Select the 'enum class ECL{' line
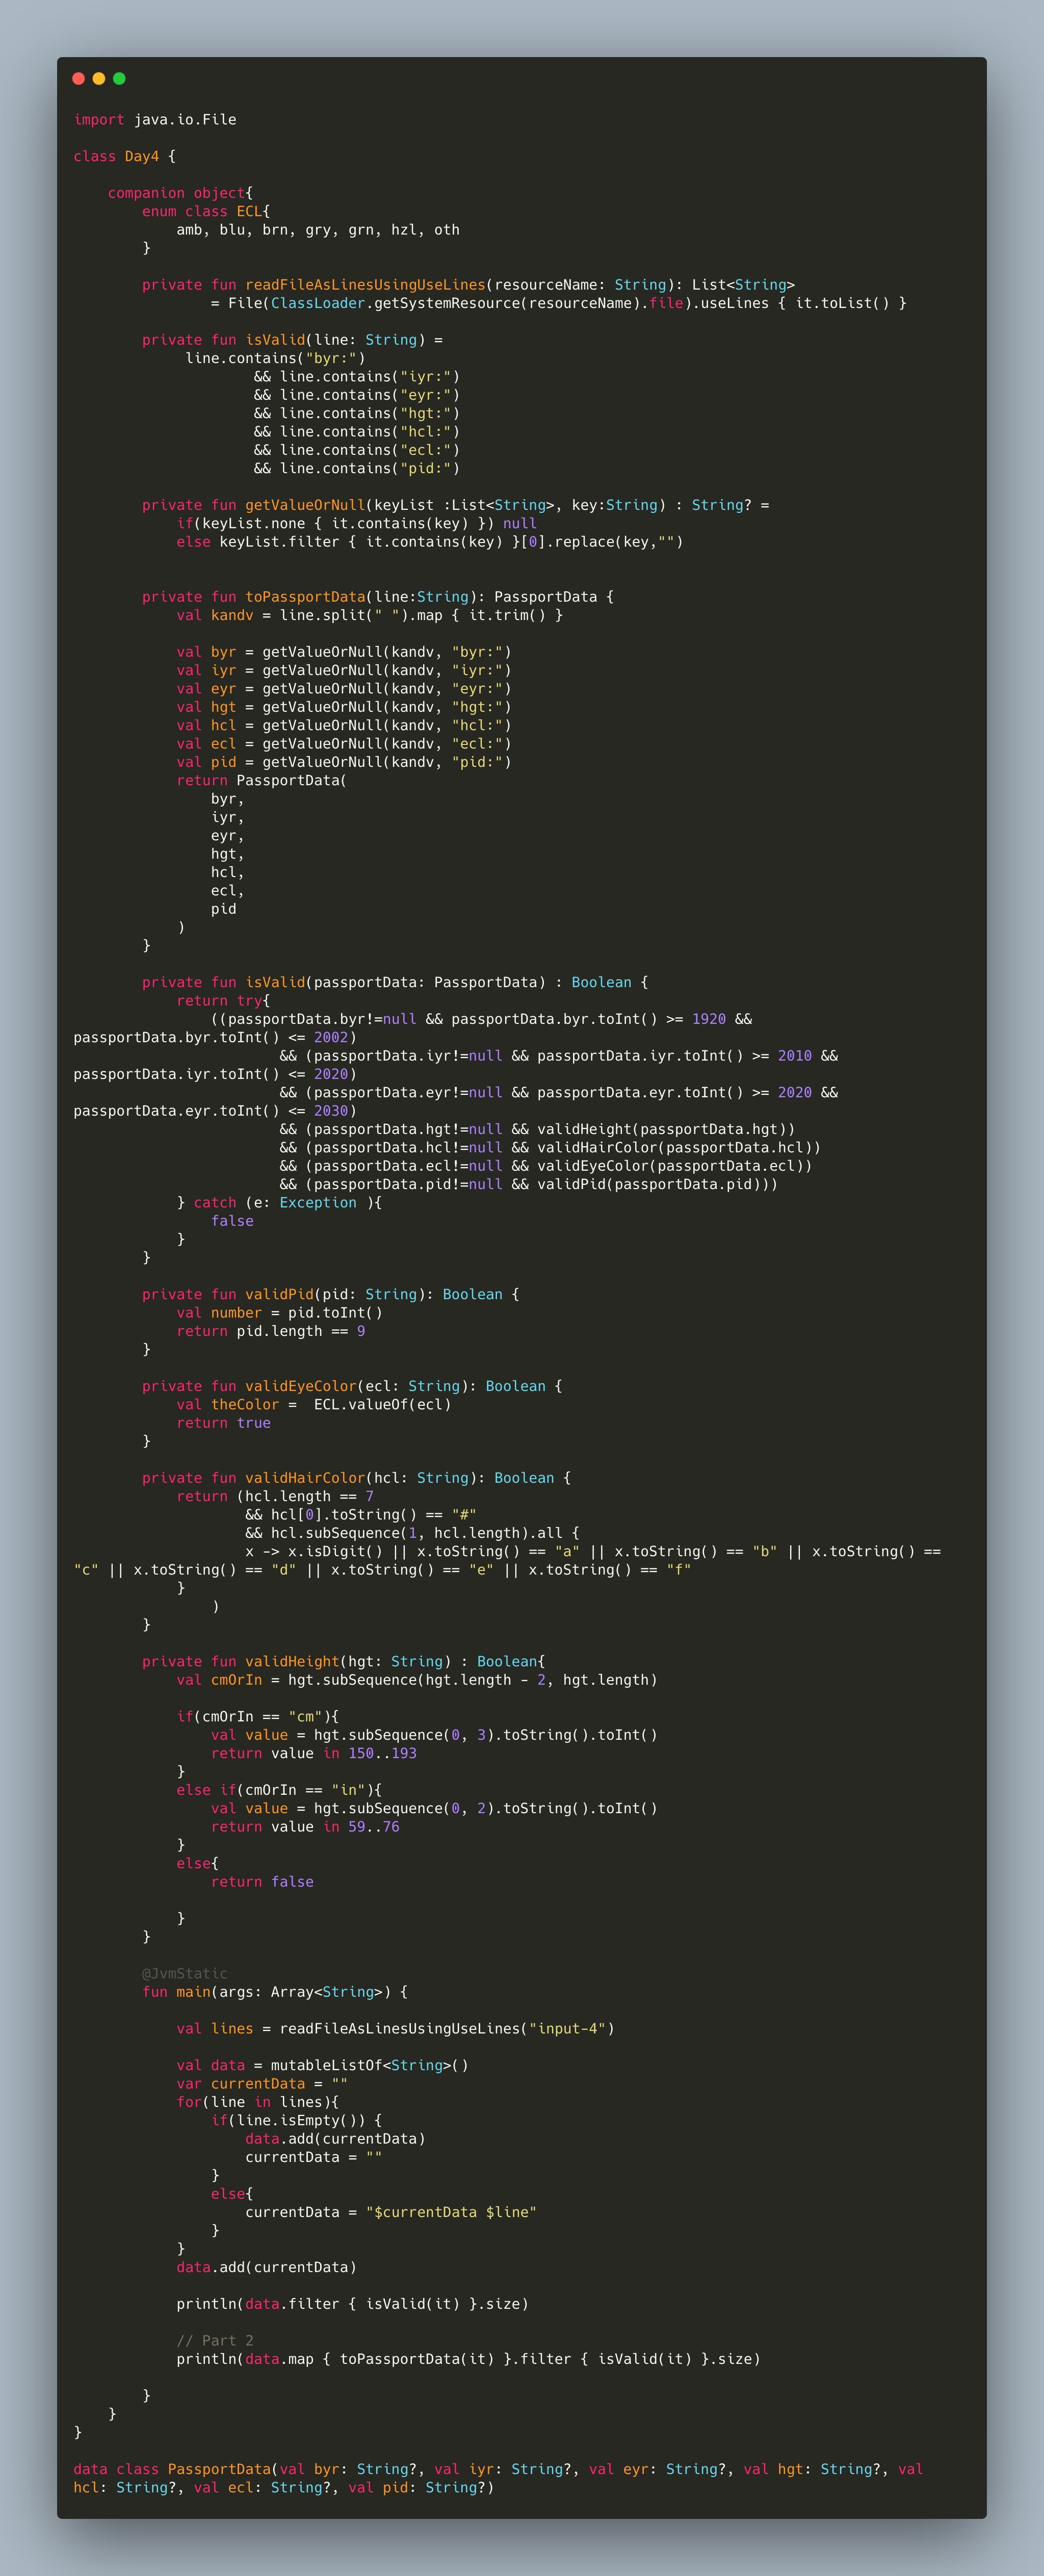The image size is (1044, 2576). click(x=206, y=211)
